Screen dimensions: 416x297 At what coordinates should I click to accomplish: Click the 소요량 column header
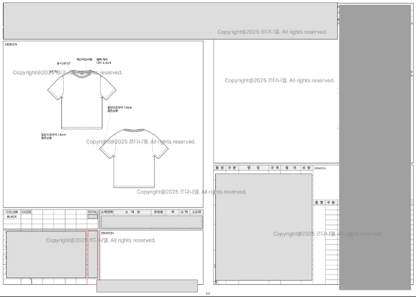pos(196,212)
